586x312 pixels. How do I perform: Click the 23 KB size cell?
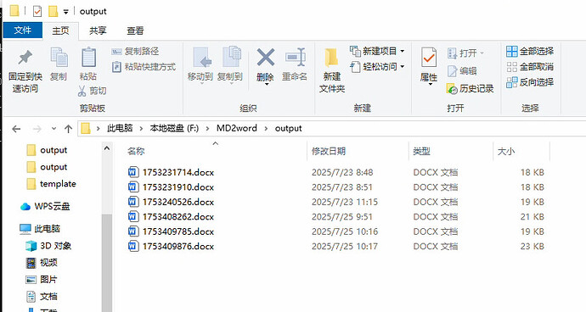(532, 247)
